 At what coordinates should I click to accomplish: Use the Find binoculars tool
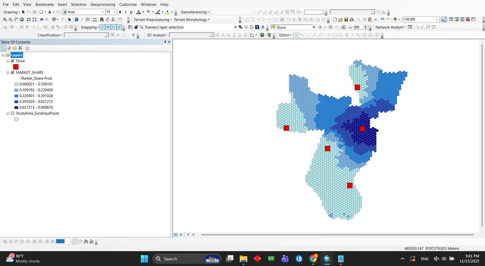(x=102, y=19)
